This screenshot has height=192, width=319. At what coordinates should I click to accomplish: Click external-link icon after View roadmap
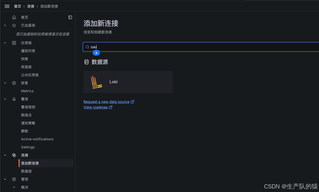111,107
